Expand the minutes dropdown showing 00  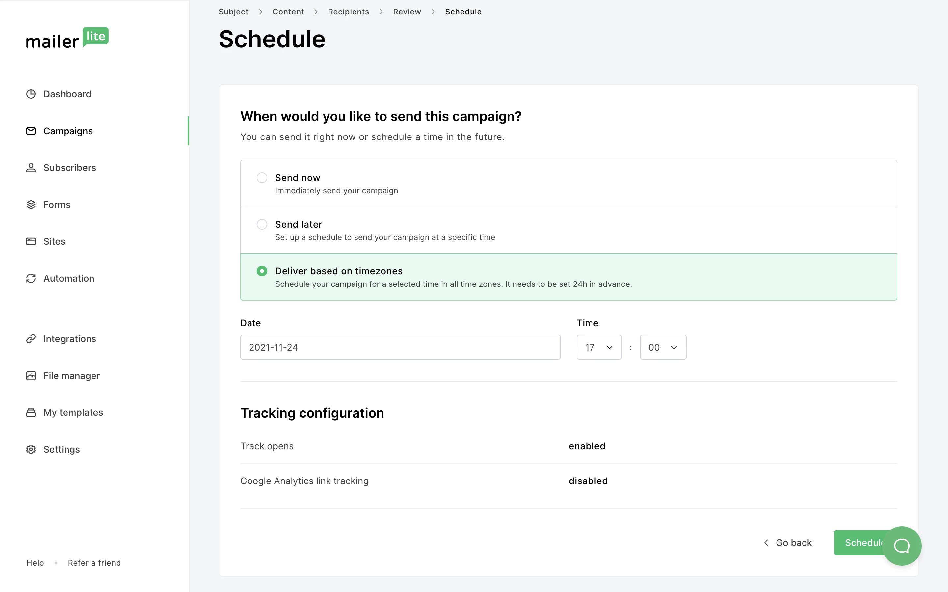coord(662,347)
